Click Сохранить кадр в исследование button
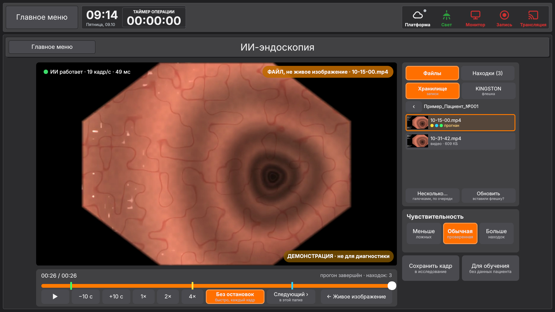Screen dimensions: 555x312 (430, 268)
